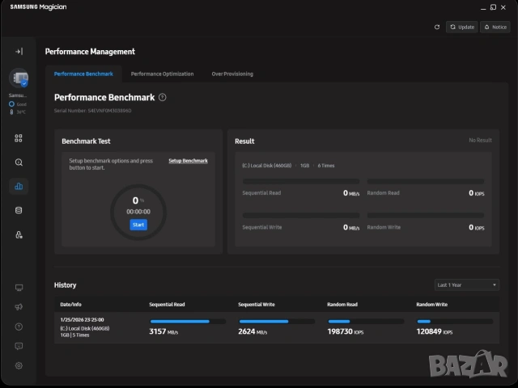Image resolution: width=518 pixels, height=388 pixels.
Task: Click the Random Read history column header
Action: 342,305
